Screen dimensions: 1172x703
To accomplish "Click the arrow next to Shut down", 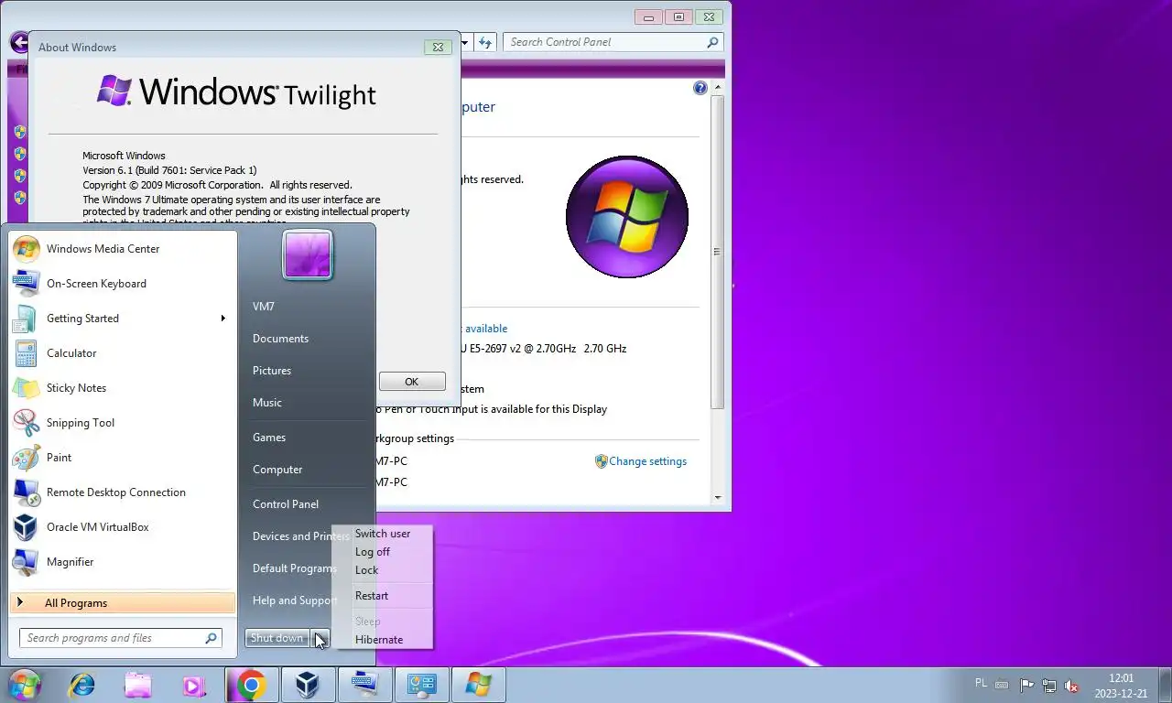I will point(320,638).
